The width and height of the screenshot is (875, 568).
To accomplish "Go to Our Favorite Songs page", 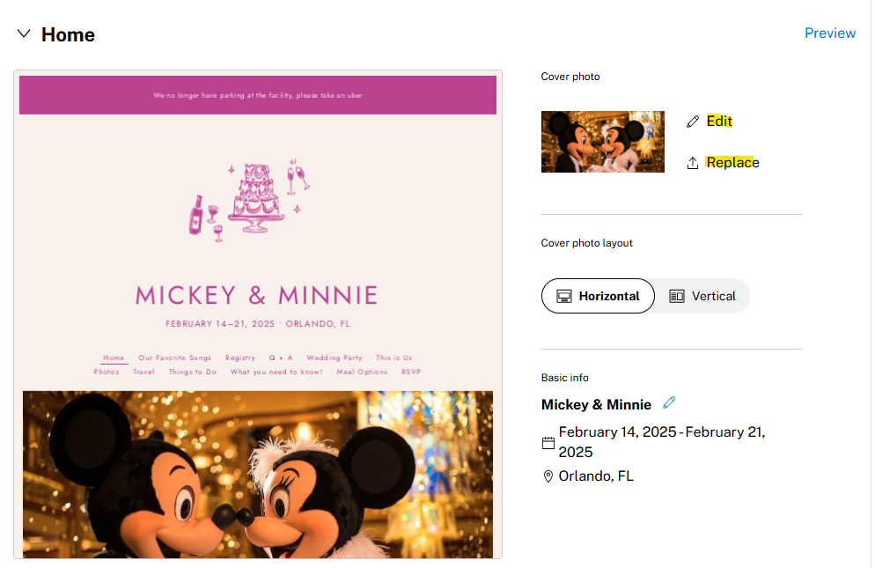I will click(174, 358).
